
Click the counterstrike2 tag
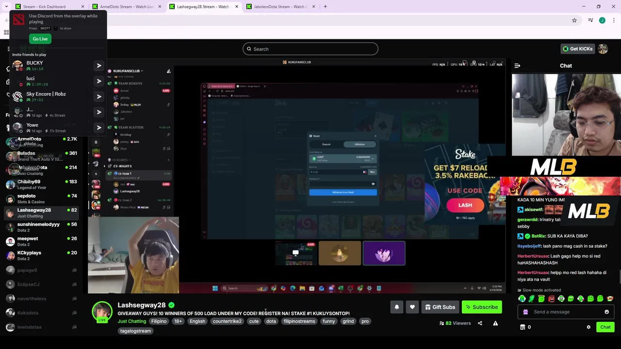pos(227,321)
